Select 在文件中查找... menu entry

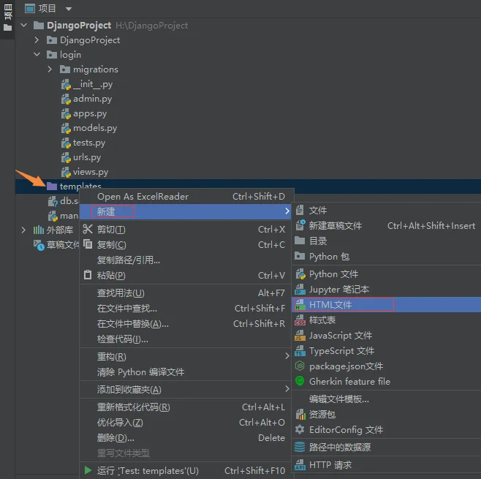point(185,308)
